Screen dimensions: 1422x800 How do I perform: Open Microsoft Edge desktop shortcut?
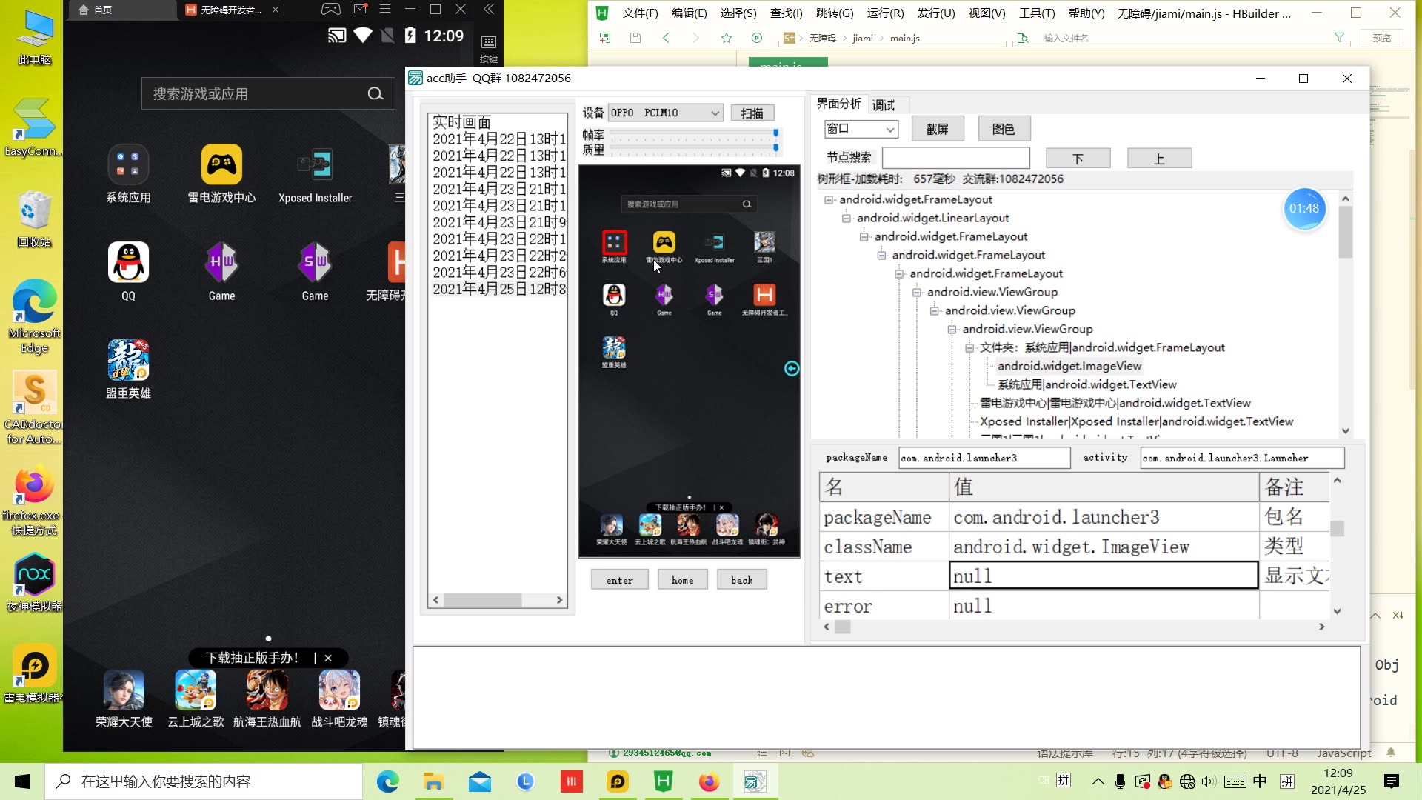click(x=34, y=317)
